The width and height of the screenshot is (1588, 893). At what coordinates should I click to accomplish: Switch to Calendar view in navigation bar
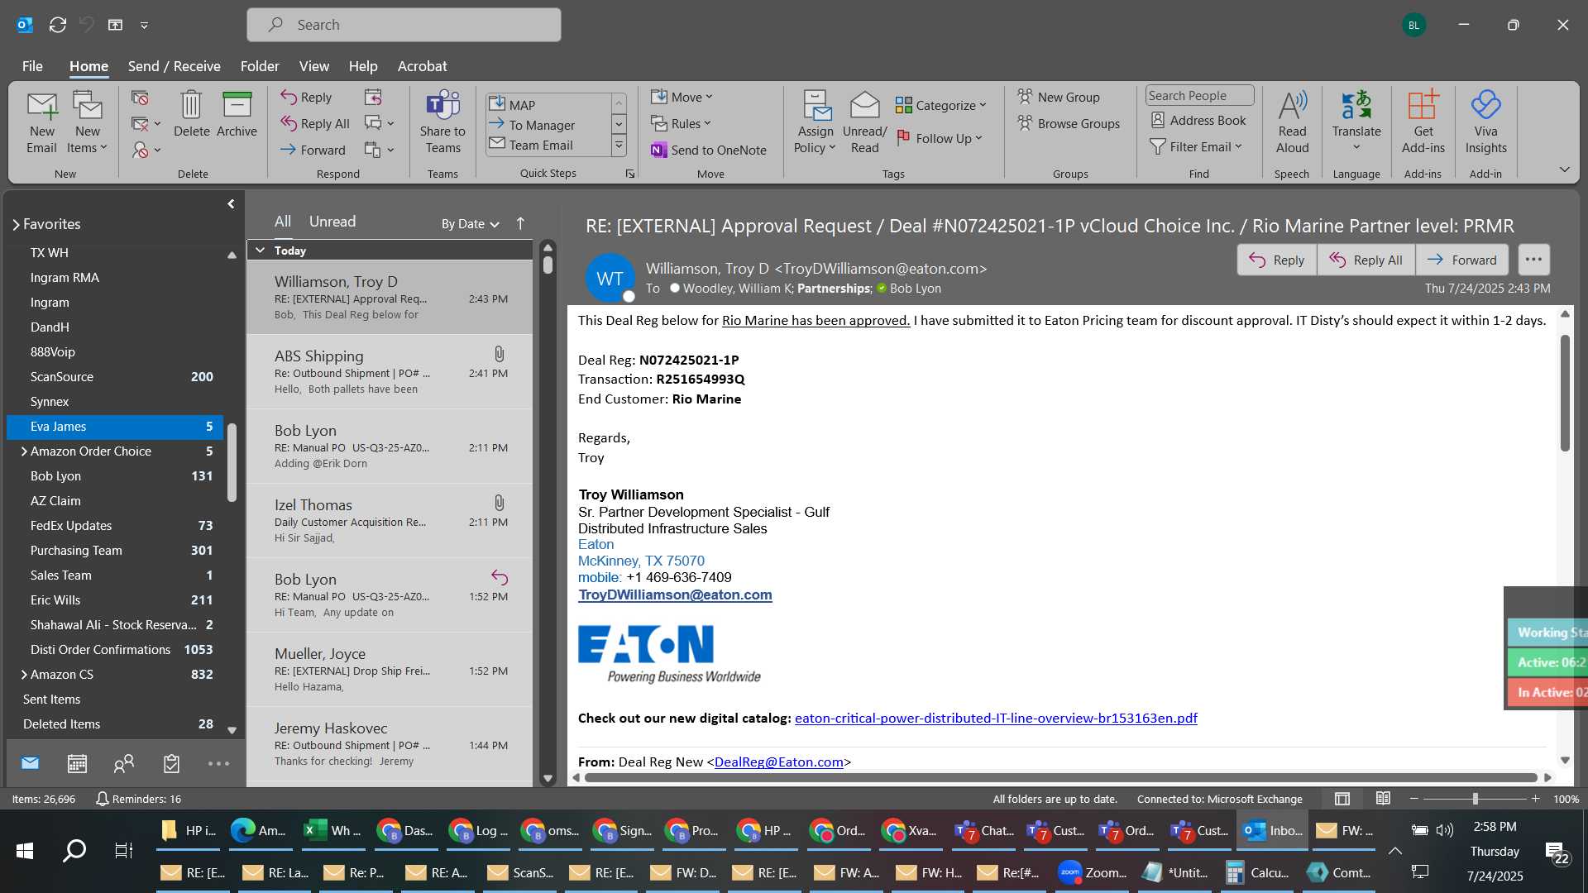coord(77,763)
